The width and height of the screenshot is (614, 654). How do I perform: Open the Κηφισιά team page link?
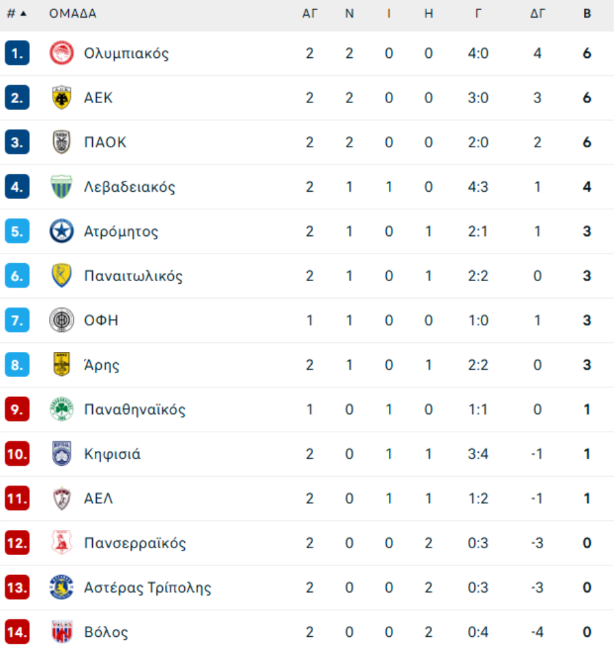point(112,454)
